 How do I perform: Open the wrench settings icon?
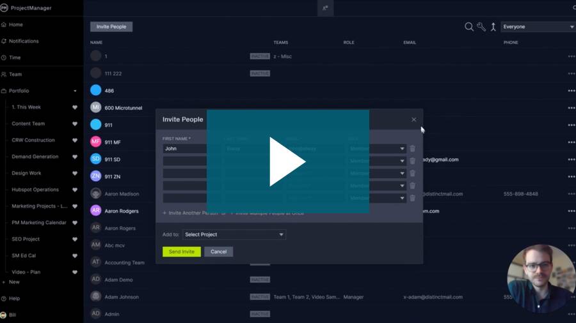(481, 27)
